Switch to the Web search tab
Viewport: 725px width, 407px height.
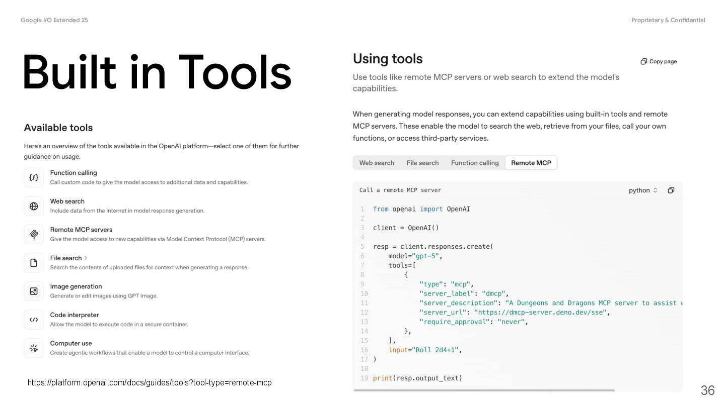coord(377,163)
